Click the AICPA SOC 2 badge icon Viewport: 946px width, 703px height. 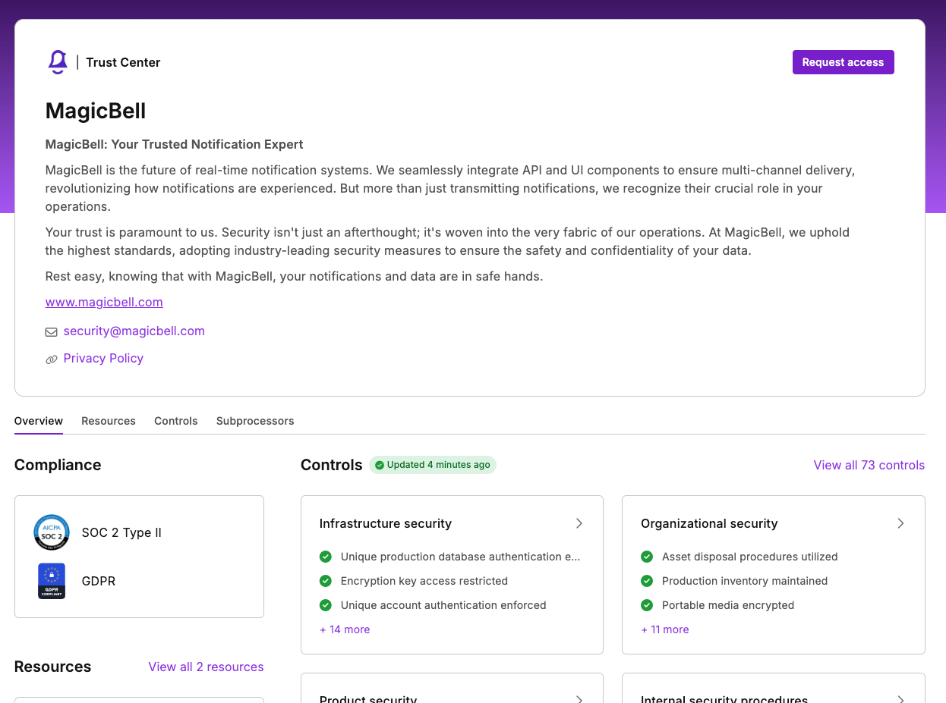pyautogui.click(x=52, y=532)
